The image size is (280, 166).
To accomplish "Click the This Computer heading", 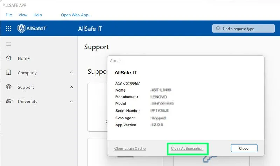I will pos(127,83).
